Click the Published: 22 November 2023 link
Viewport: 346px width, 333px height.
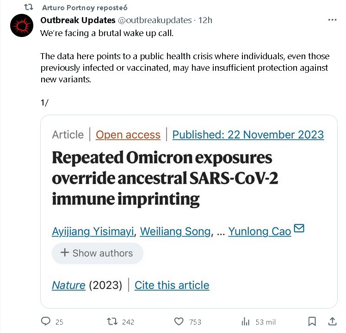click(248, 135)
